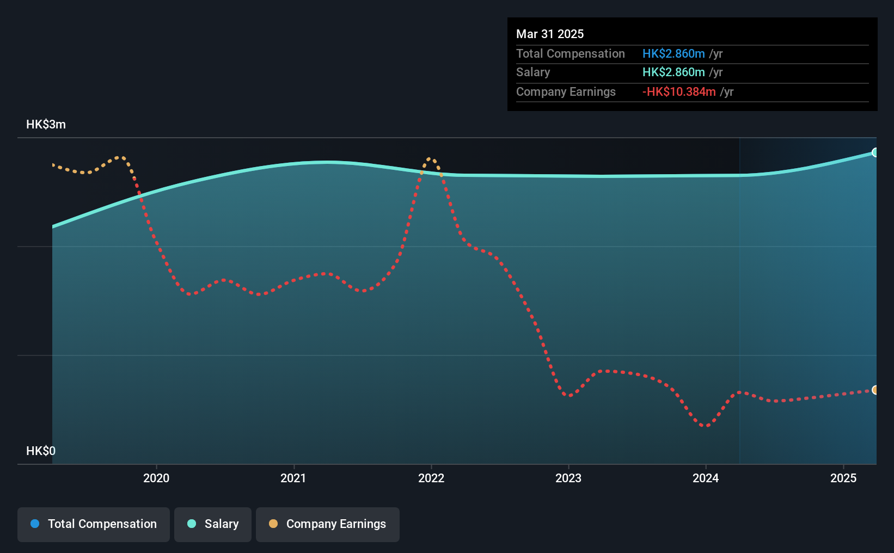Viewport: 894px width, 553px height.
Task: Select the company earnings endpoint marker
Action: 875,390
